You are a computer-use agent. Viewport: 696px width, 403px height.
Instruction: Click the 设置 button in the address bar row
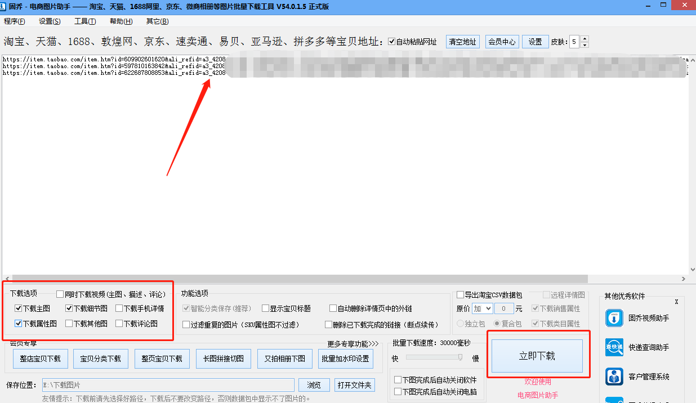pyautogui.click(x=535, y=42)
